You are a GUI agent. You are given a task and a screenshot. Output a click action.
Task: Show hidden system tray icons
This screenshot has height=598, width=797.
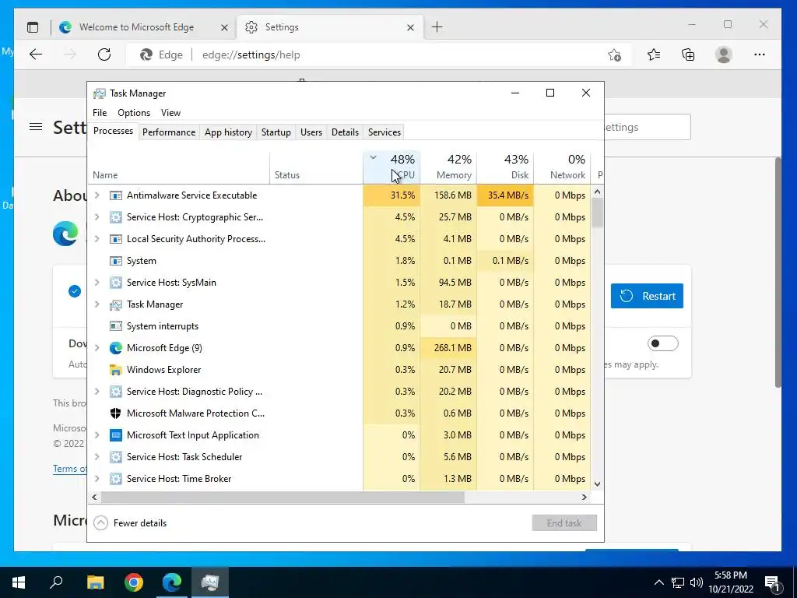coord(658,582)
